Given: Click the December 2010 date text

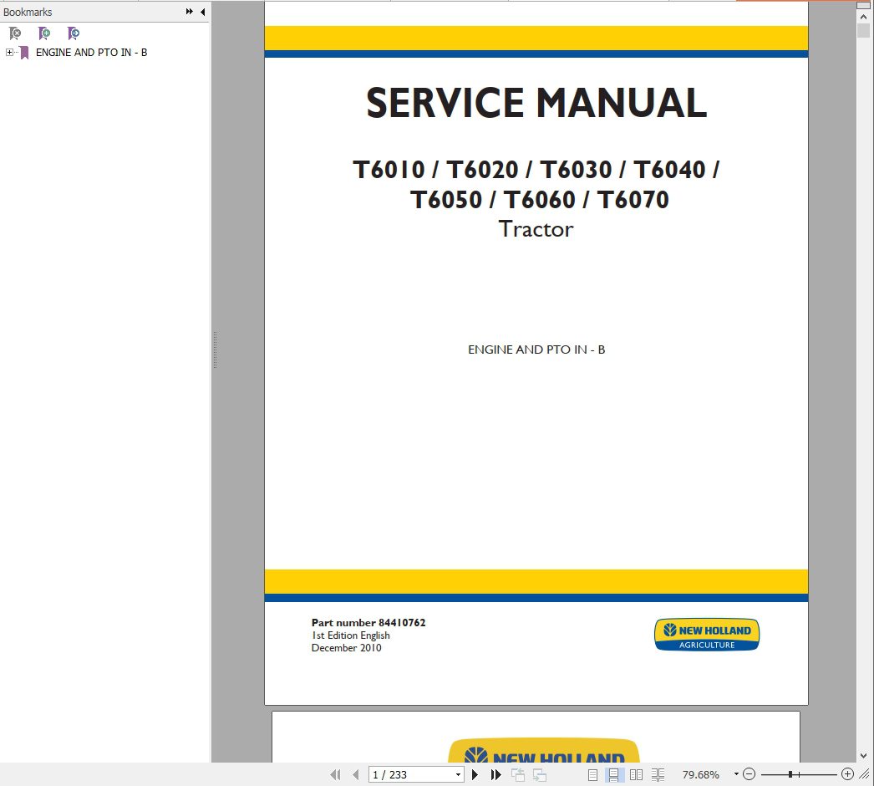Looking at the screenshot, I should [x=346, y=648].
